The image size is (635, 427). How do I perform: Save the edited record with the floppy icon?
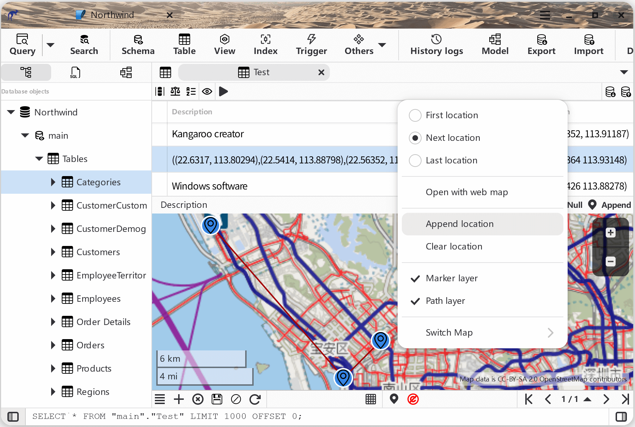point(217,399)
